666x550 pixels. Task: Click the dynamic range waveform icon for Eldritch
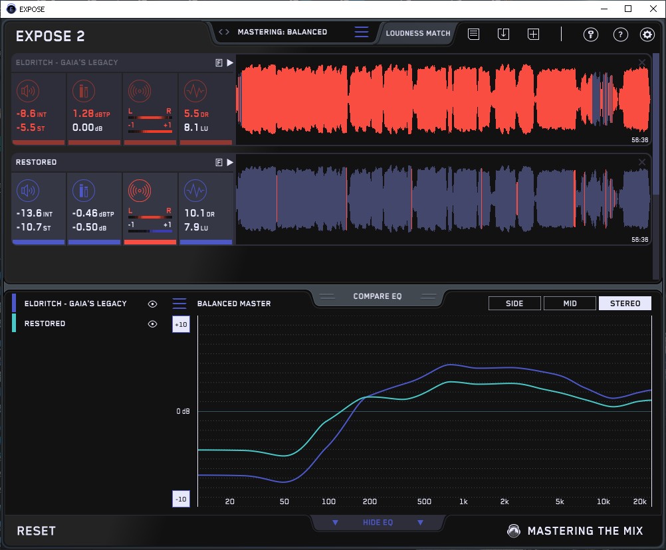coord(195,91)
